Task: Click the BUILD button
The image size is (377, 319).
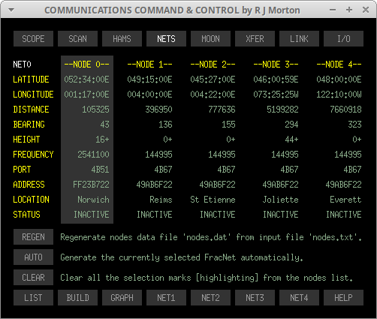Action: coord(77,298)
